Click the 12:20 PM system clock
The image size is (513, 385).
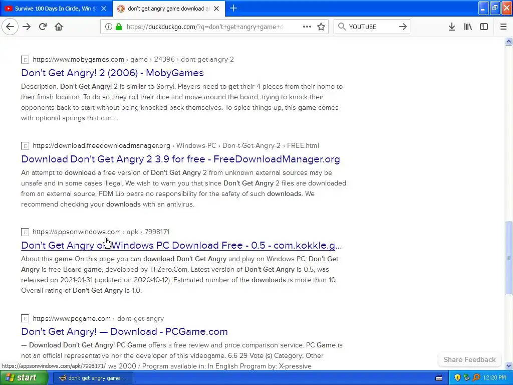pyautogui.click(x=494, y=378)
